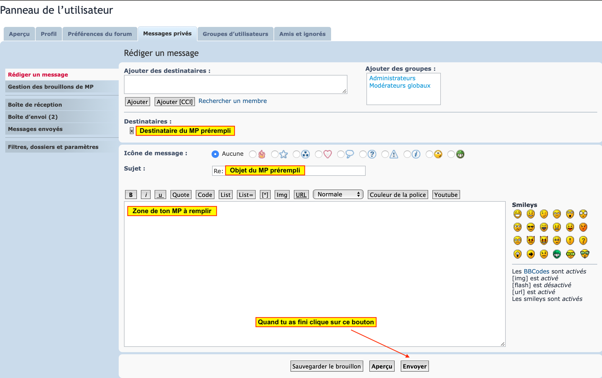
Task: Insert the sunglasses cool smiley
Action: 531,227
